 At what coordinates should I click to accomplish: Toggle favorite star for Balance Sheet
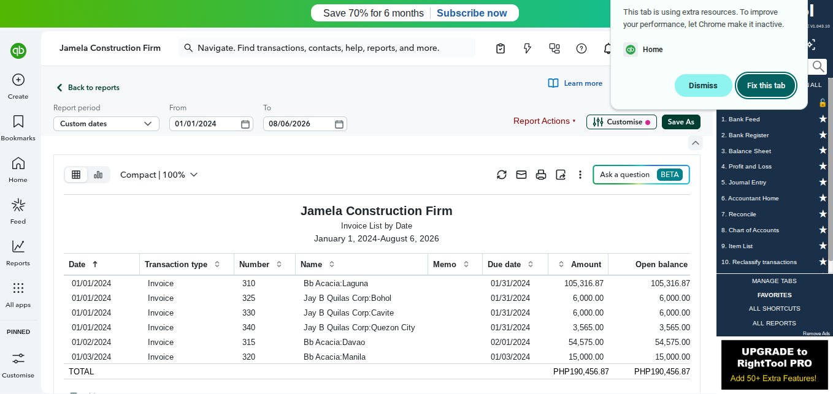pos(823,151)
